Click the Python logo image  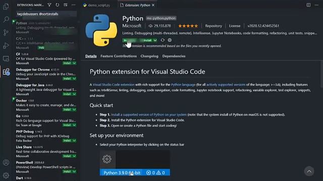(x=101, y=30)
